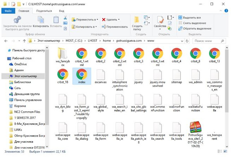Click the LHOST breadcrumb segment
Image resolution: width=231 pixels, height=157 pixels.
[92, 41]
